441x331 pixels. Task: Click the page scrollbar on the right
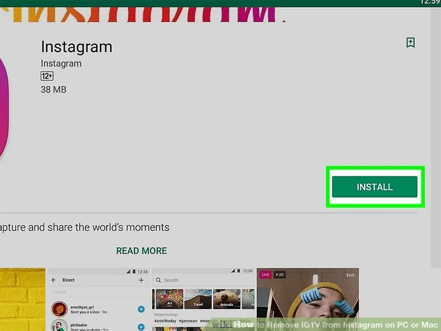click(436, 138)
